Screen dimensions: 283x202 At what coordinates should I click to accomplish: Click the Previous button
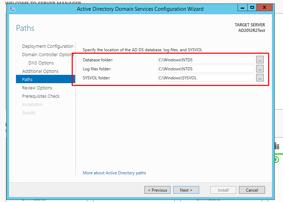[157, 190]
